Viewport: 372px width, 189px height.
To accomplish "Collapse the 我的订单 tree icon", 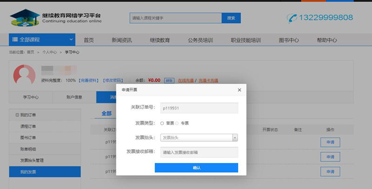I will point(17,115).
